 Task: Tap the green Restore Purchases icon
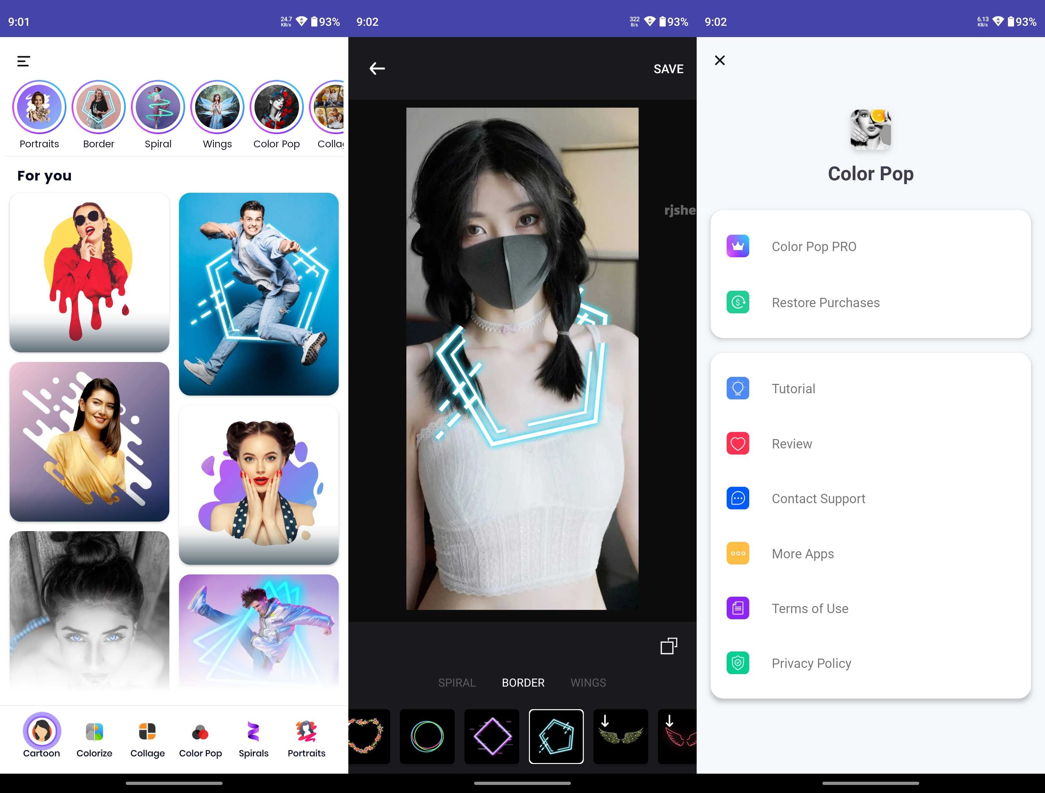pos(737,302)
